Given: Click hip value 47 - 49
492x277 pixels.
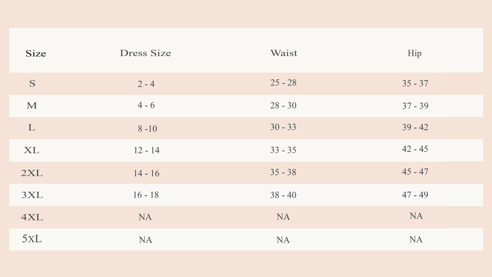Looking at the screenshot, I should 415,195.
